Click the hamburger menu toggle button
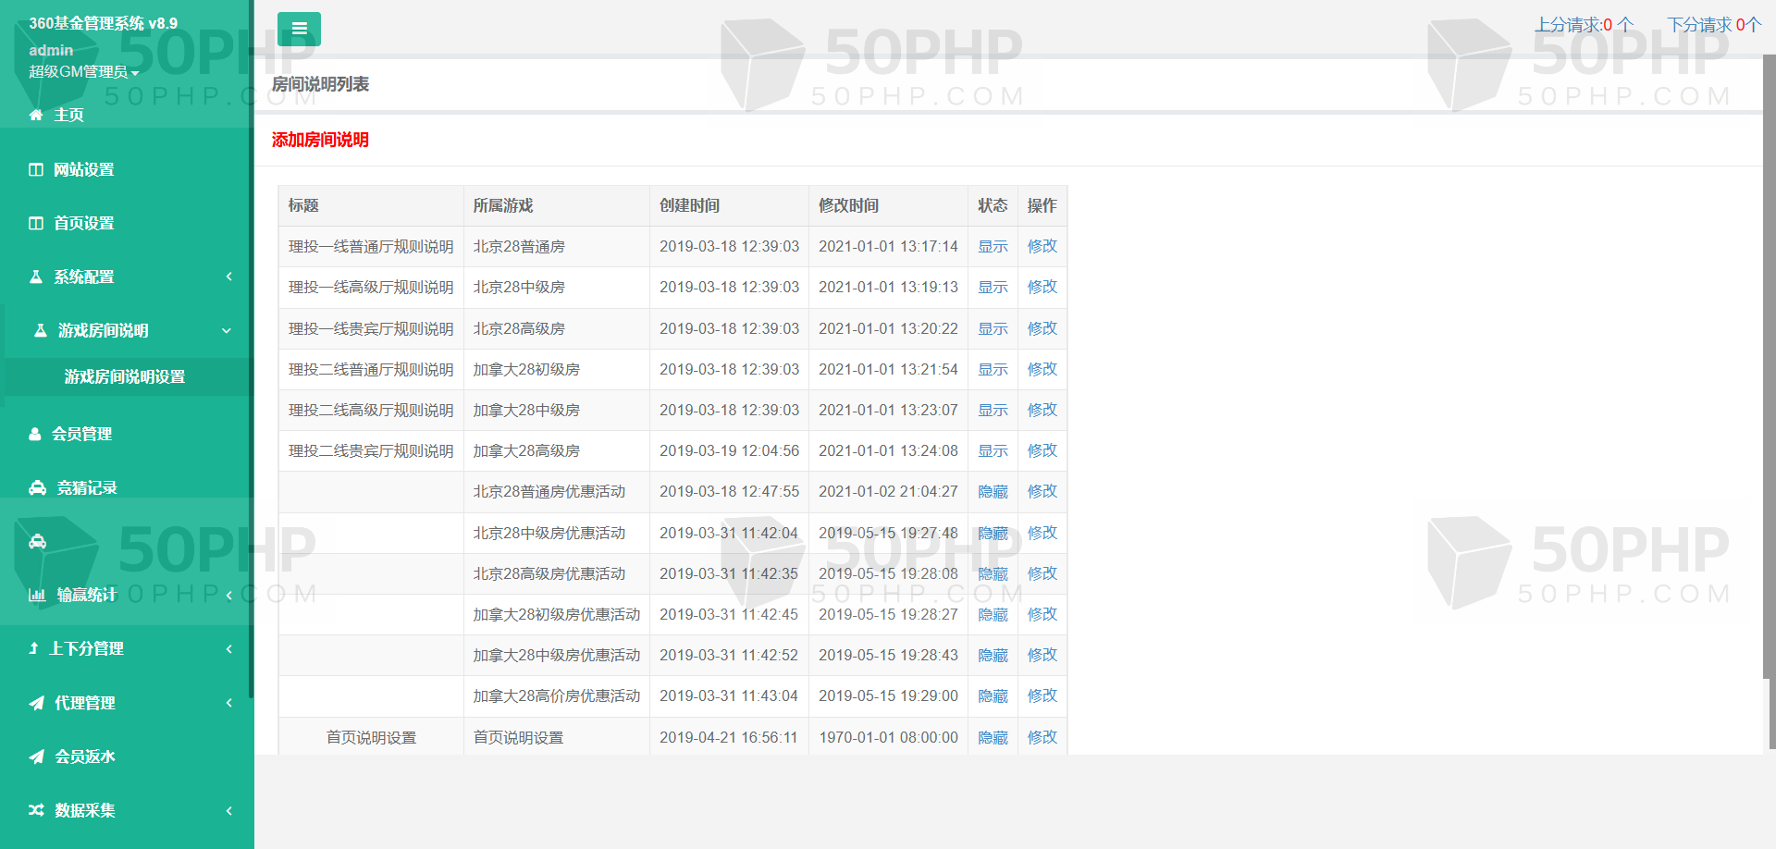The height and width of the screenshot is (849, 1776). coord(299,29)
